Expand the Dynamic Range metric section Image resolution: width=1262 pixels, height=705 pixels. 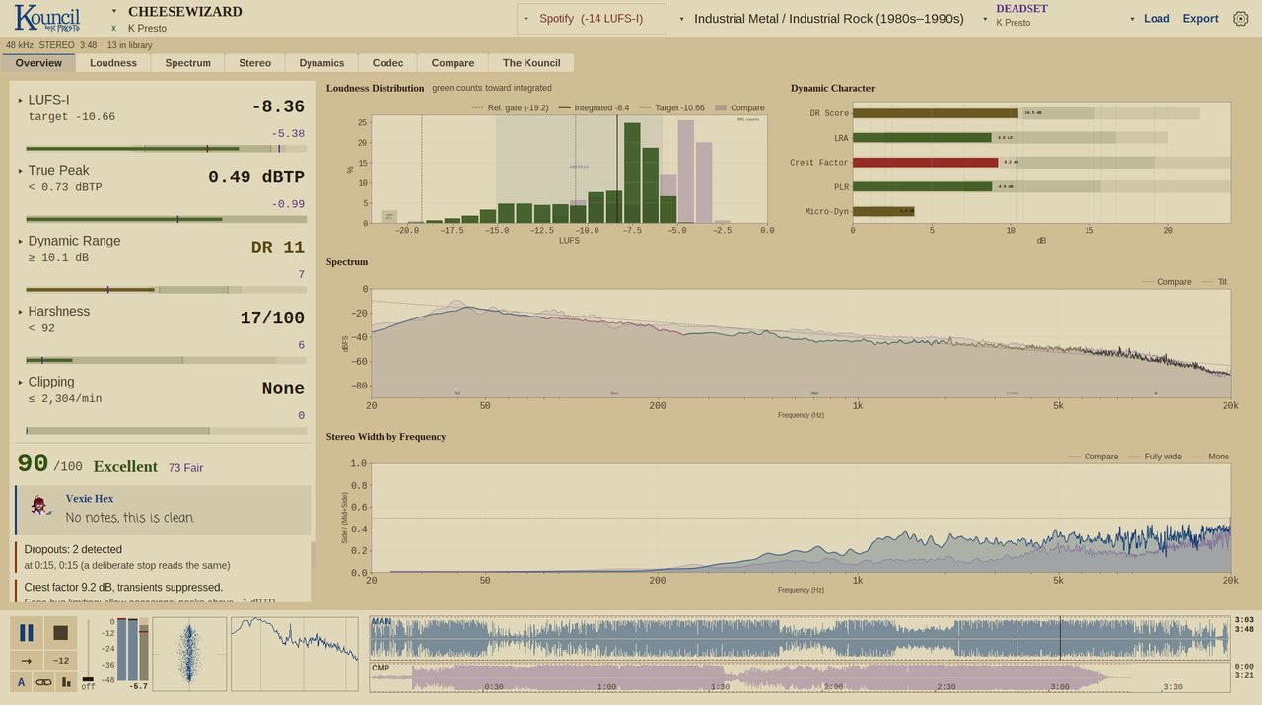pyautogui.click(x=20, y=241)
